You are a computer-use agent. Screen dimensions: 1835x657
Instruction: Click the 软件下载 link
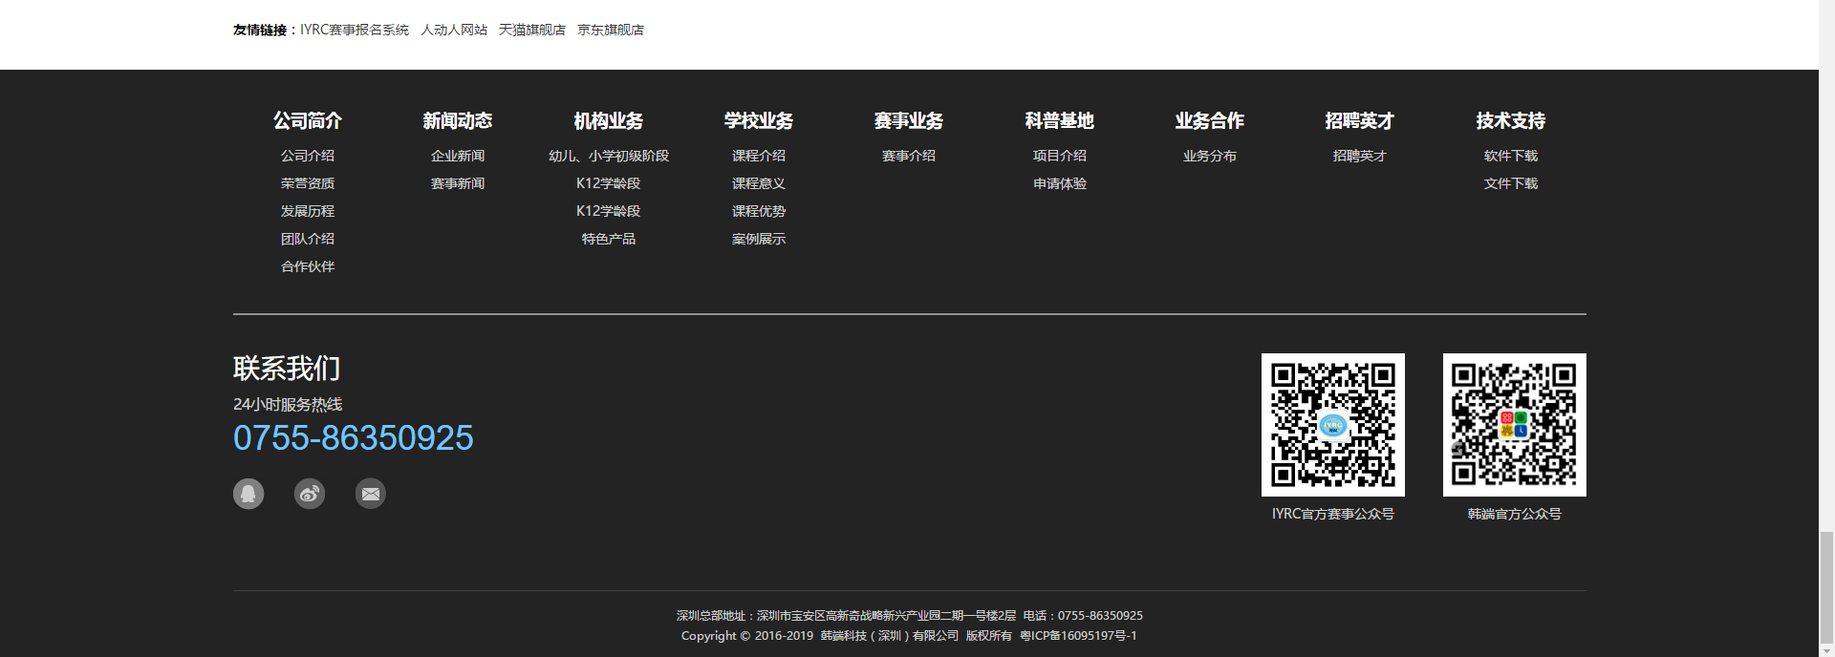point(1510,156)
